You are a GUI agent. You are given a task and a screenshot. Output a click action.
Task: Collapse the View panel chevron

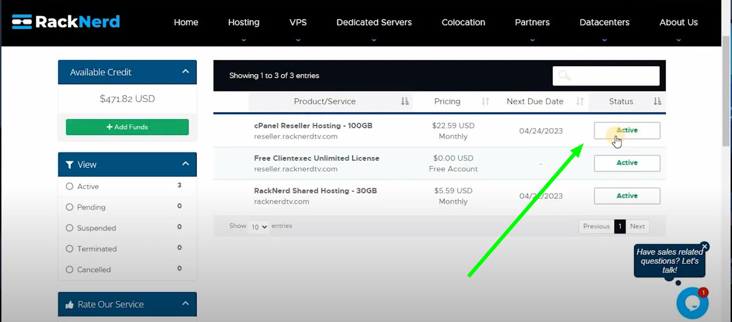(185, 164)
